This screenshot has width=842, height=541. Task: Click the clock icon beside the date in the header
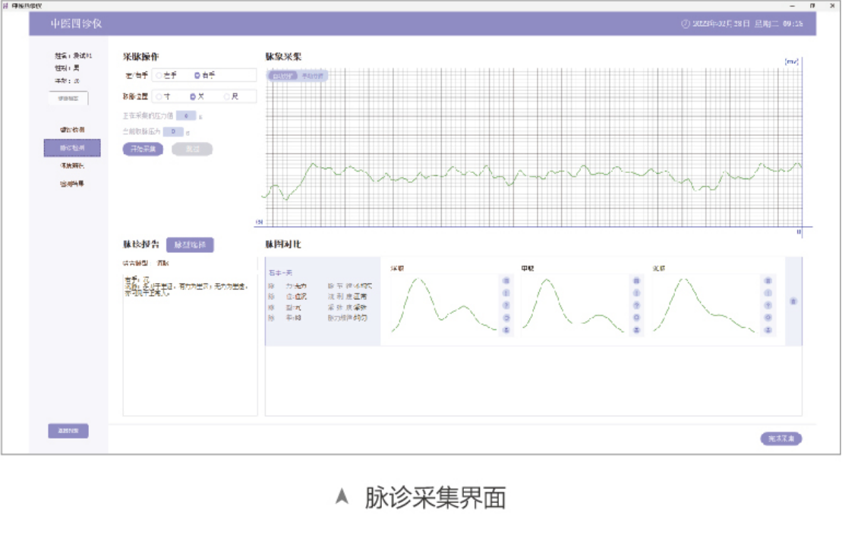[687, 23]
